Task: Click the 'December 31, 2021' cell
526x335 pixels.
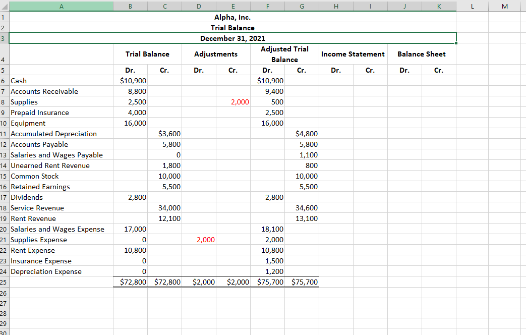Action: click(232, 38)
